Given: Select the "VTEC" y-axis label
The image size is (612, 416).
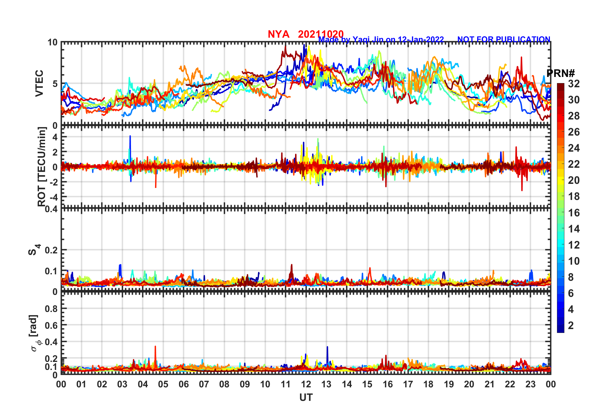Looking at the screenshot, I should click(39, 83).
